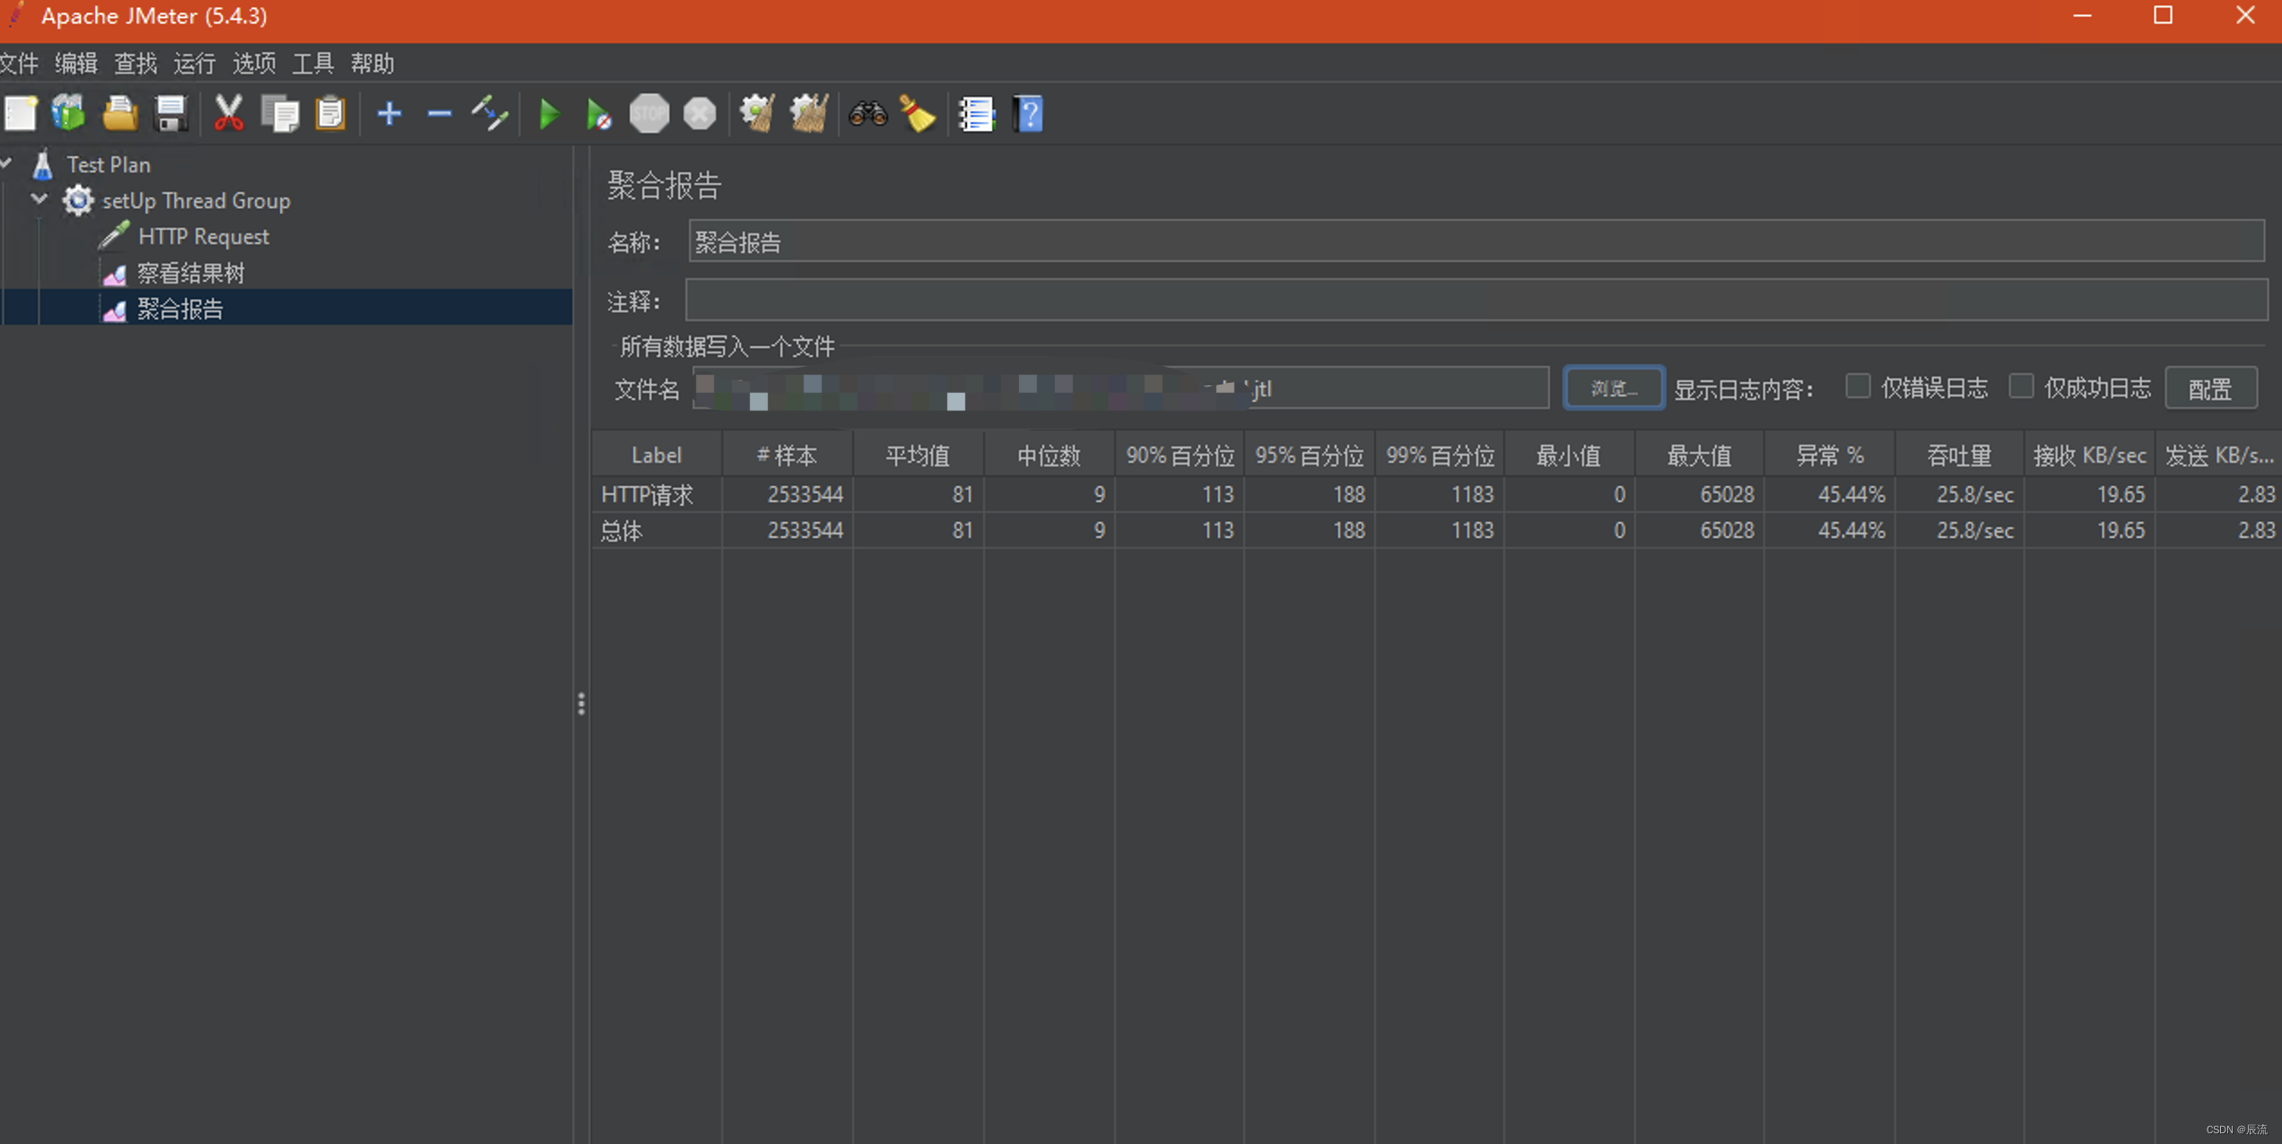Viewport: 2282px width, 1144px height.
Task: Select 察看结果树 listener in tree
Action: click(190, 273)
